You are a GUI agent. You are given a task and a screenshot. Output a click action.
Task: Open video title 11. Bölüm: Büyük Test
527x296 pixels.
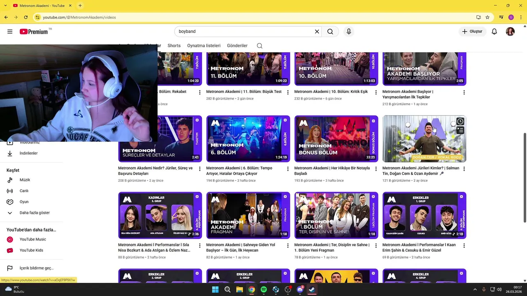(244, 92)
